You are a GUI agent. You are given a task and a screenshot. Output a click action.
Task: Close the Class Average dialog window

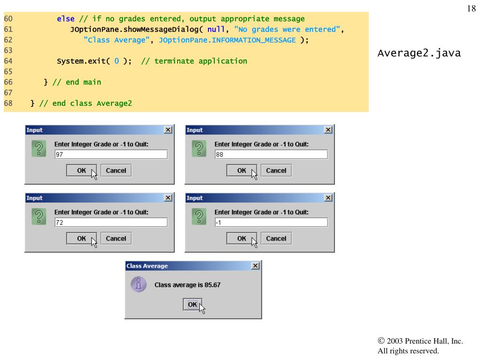coord(255,266)
